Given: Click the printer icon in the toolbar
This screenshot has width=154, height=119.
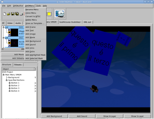Looking at the screenshot, I should [x=21, y=14].
